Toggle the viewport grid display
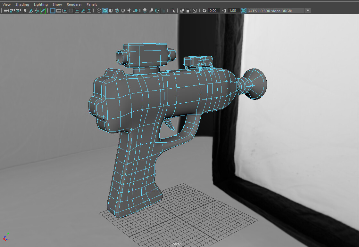359x247 pixels. pos(53,10)
